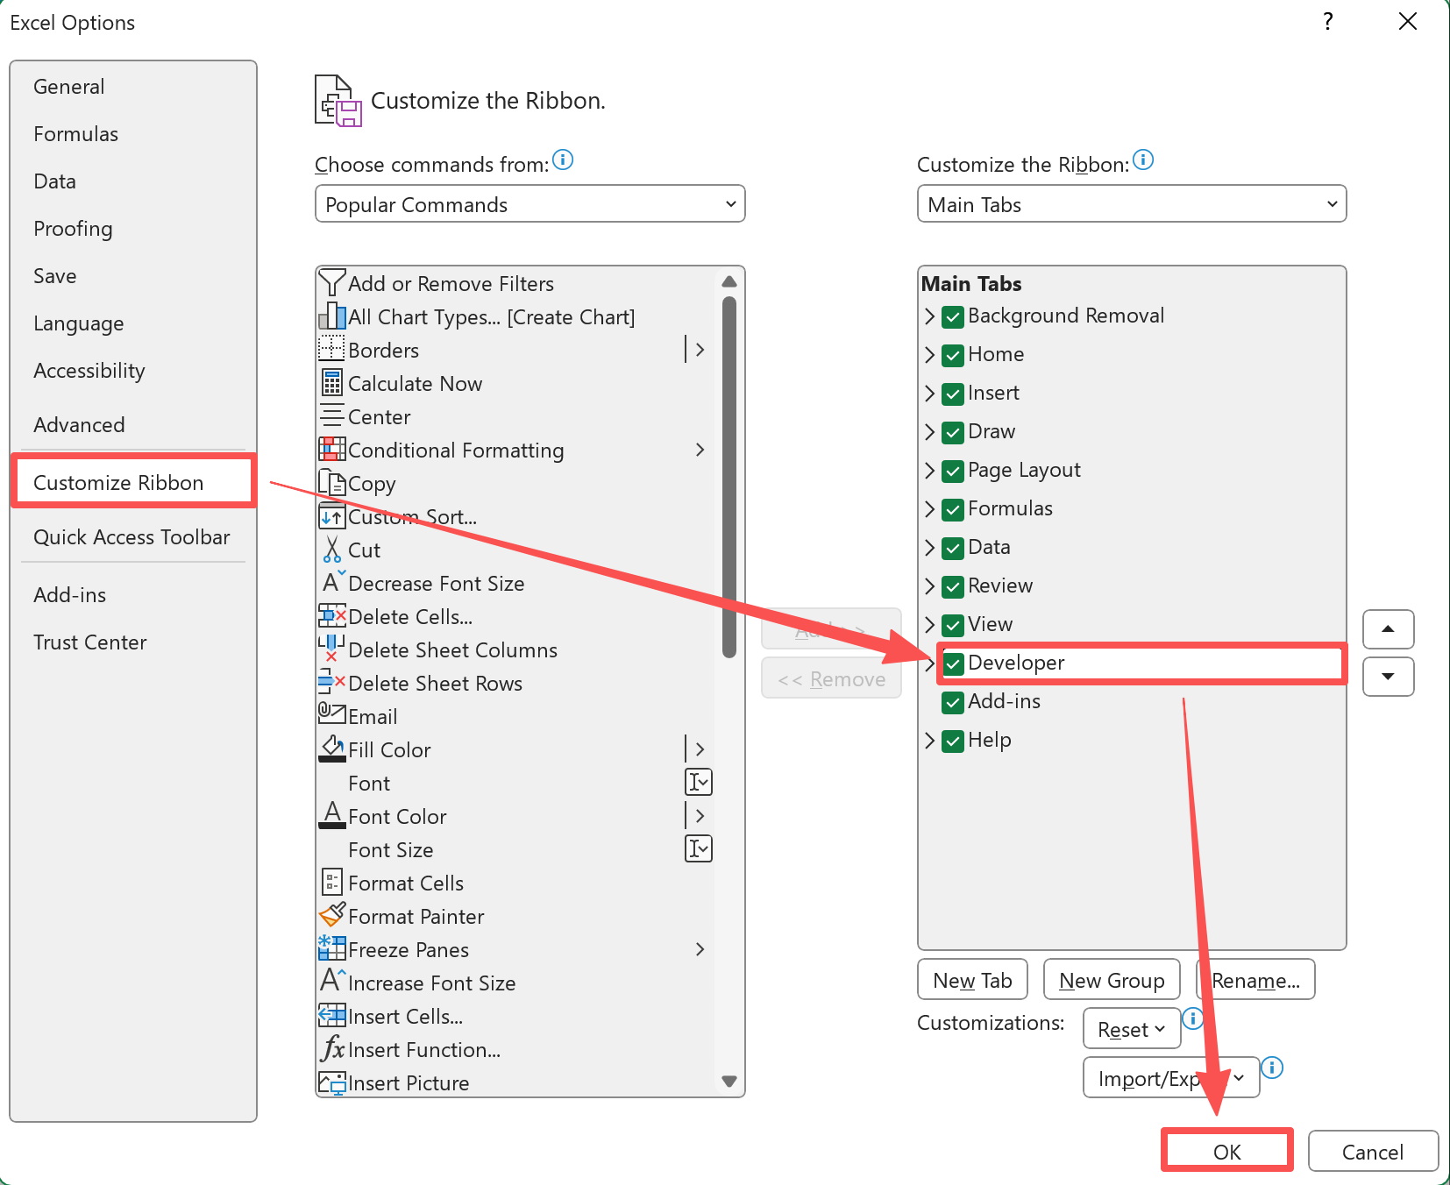The width and height of the screenshot is (1450, 1185).
Task: Expand the Home tab tree node
Action: tap(929, 355)
